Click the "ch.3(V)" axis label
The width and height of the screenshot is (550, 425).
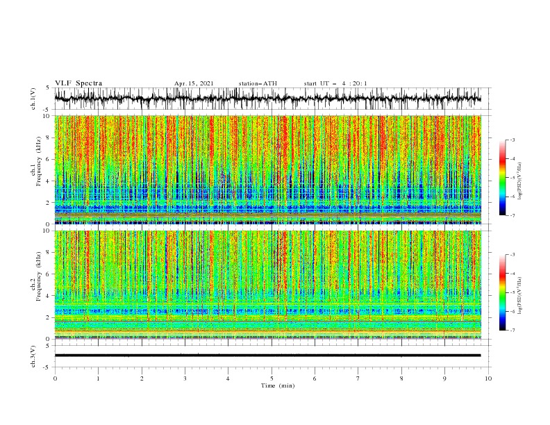[x=33, y=356]
